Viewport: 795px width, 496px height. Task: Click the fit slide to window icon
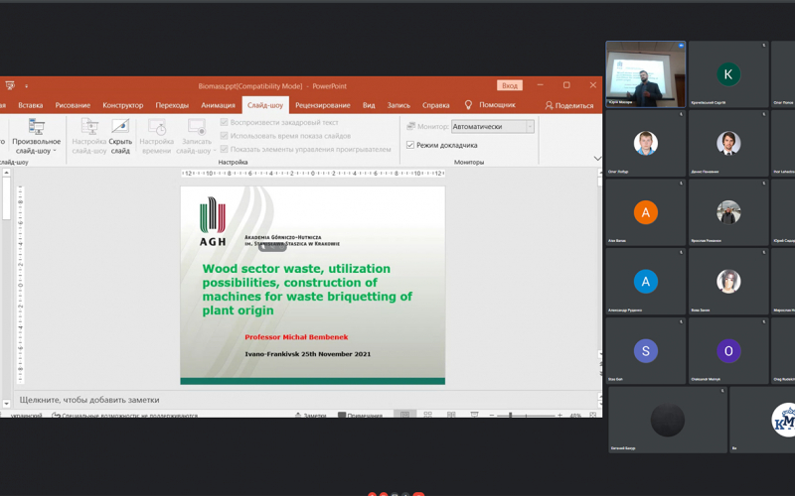[x=592, y=415]
